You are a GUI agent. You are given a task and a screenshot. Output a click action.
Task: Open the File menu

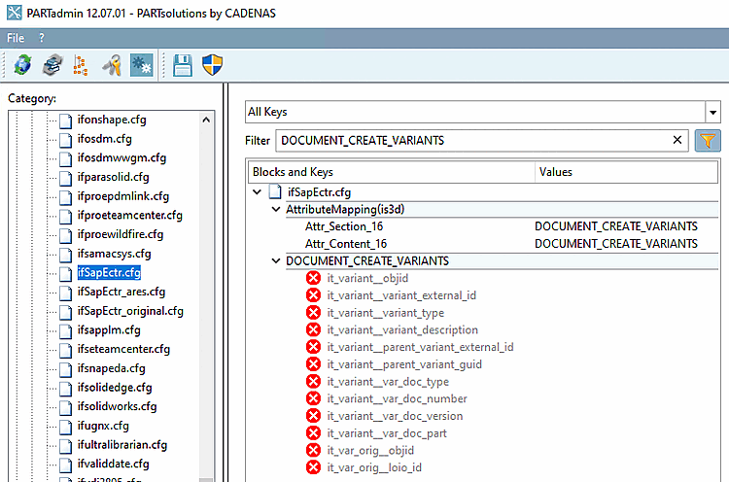[x=16, y=37]
